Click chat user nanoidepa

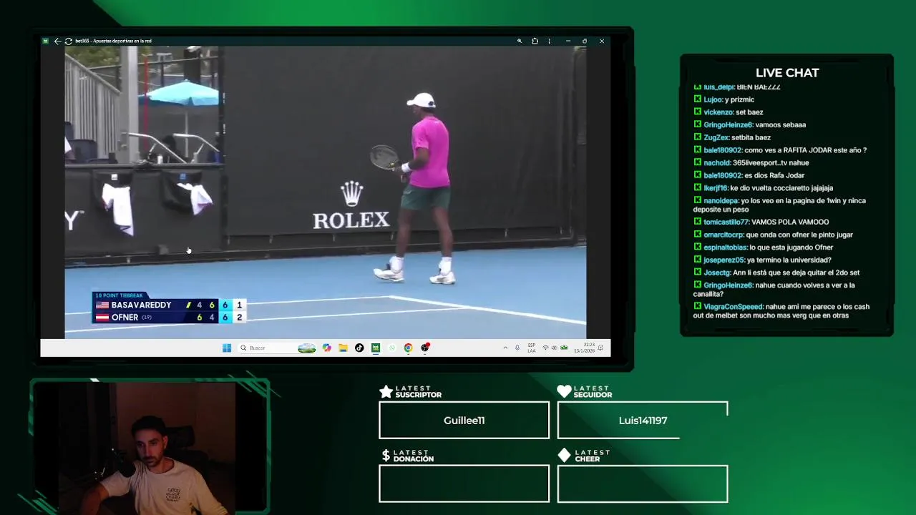(x=721, y=201)
